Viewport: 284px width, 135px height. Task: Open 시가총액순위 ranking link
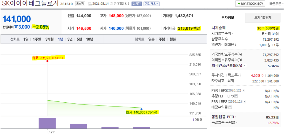click(x=222, y=33)
